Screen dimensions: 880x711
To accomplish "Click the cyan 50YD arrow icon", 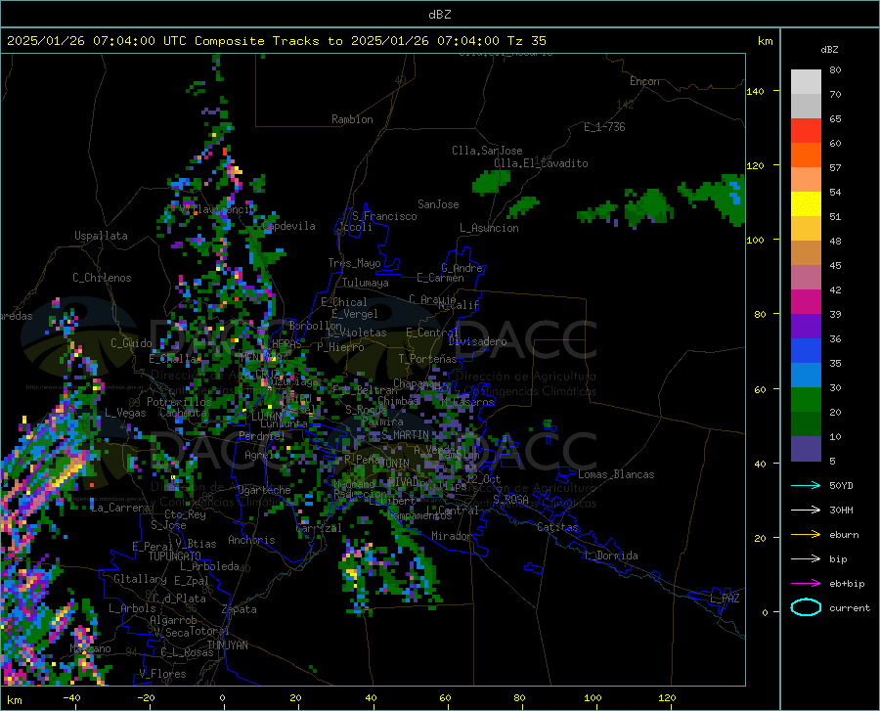I will pos(806,485).
